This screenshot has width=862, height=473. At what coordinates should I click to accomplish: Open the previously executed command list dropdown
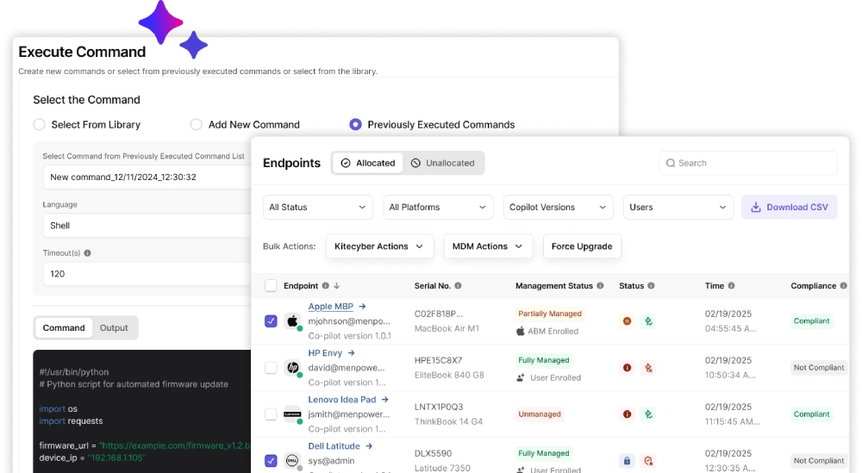point(147,177)
